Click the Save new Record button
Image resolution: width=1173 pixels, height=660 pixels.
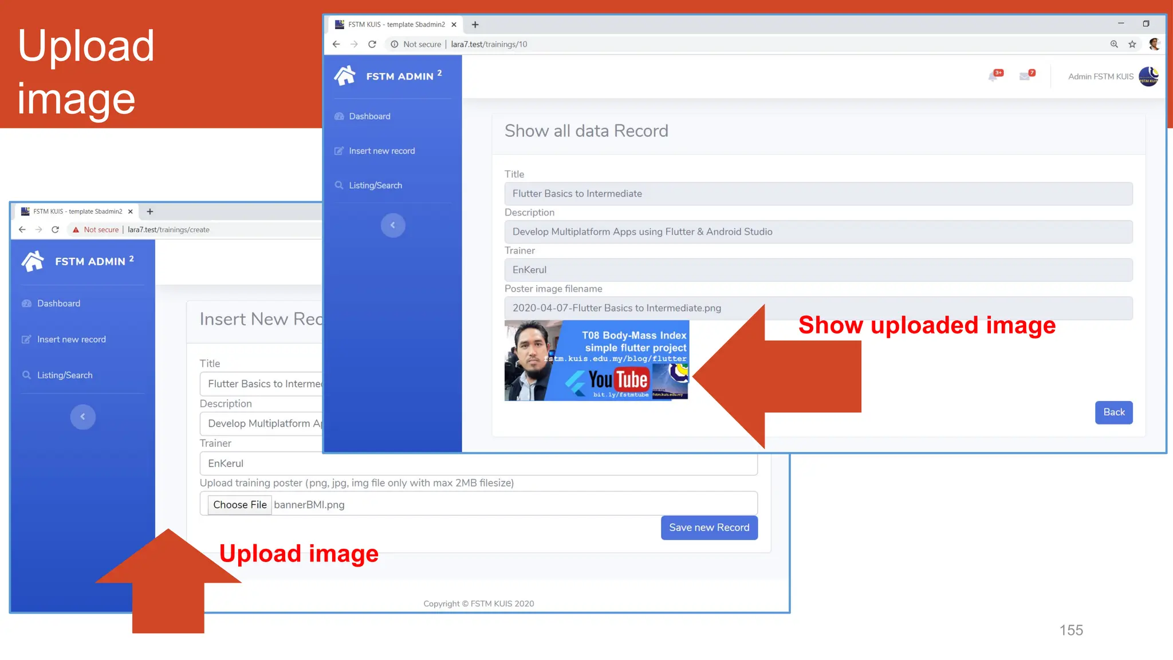point(709,528)
